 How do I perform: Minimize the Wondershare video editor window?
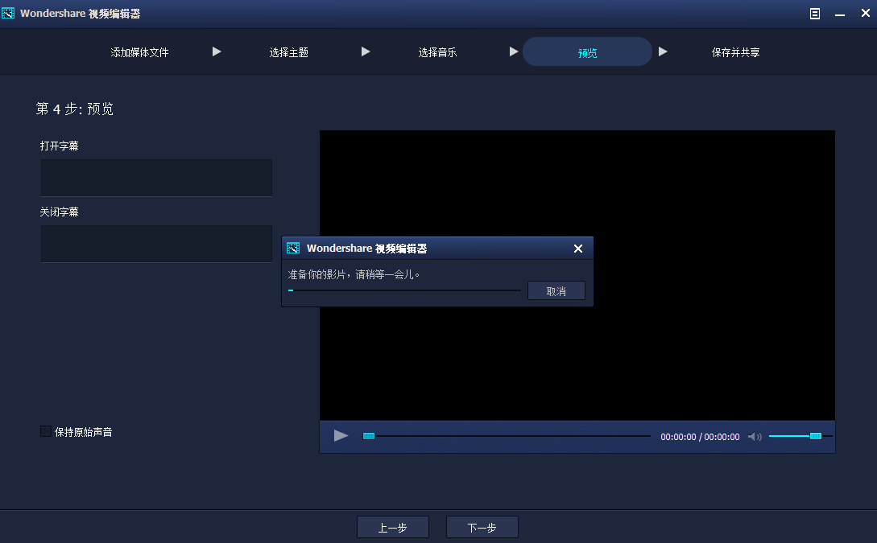pyautogui.click(x=839, y=14)
